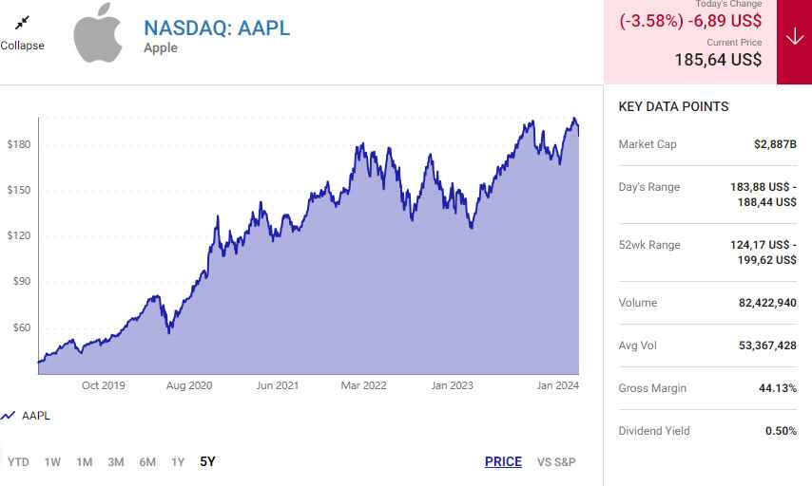Toggle chart to PRICE view

(503, 462)
